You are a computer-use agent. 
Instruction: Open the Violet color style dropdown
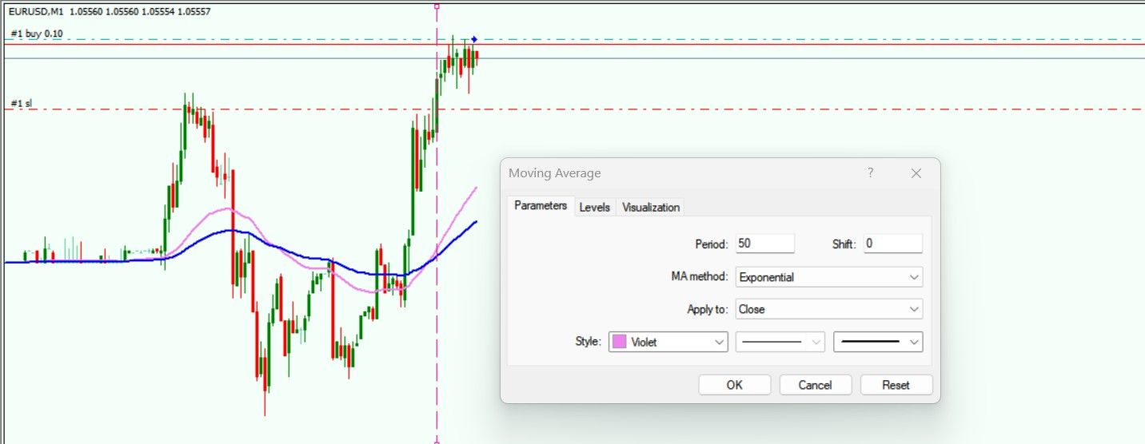(668, 342)
